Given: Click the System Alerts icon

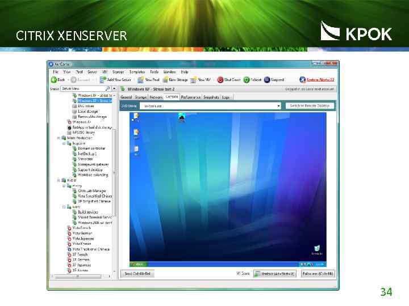Looking at the screenshot, I should tap(302, 80).
